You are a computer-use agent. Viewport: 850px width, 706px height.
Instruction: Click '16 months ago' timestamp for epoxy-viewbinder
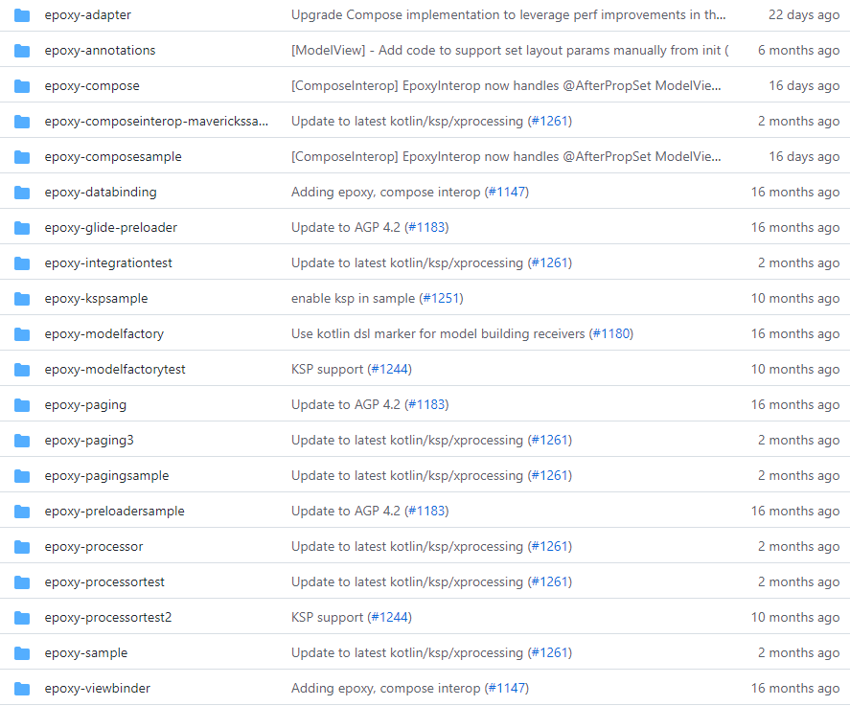(795, 689)
